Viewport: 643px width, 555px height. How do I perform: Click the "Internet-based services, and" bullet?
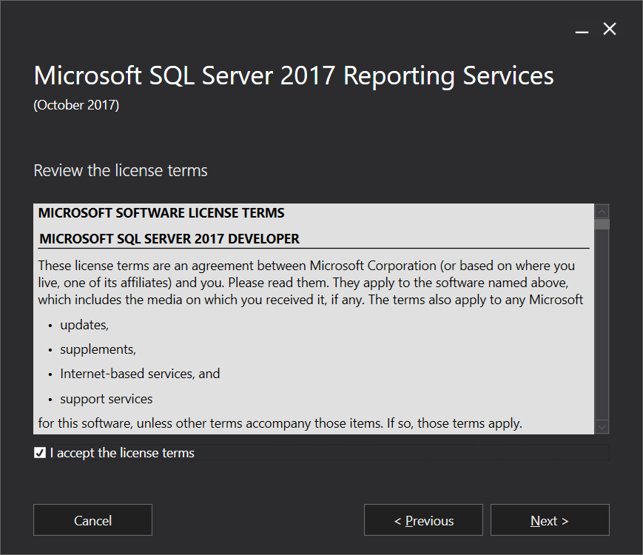pyautogui.click(x=140, y=374)
